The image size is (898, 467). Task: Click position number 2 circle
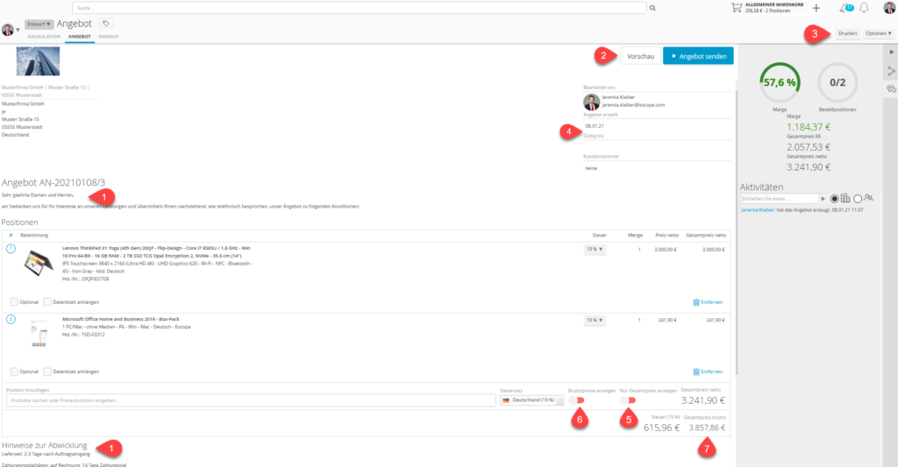click(11, 319)
